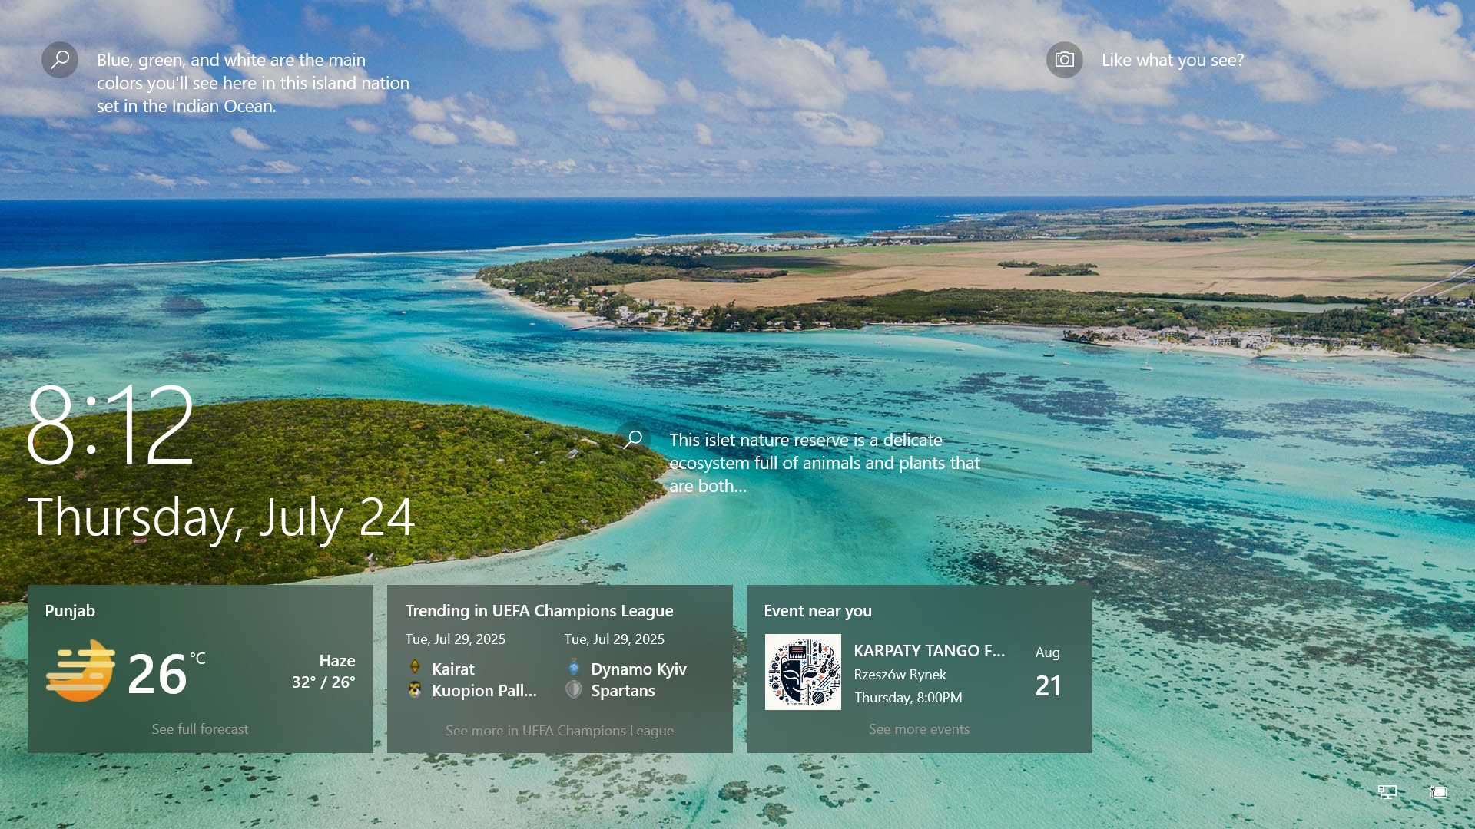This screenshot has height=829, width=1475.
Task: Open the Blue, green, and white island description
Action: (253, 83)
